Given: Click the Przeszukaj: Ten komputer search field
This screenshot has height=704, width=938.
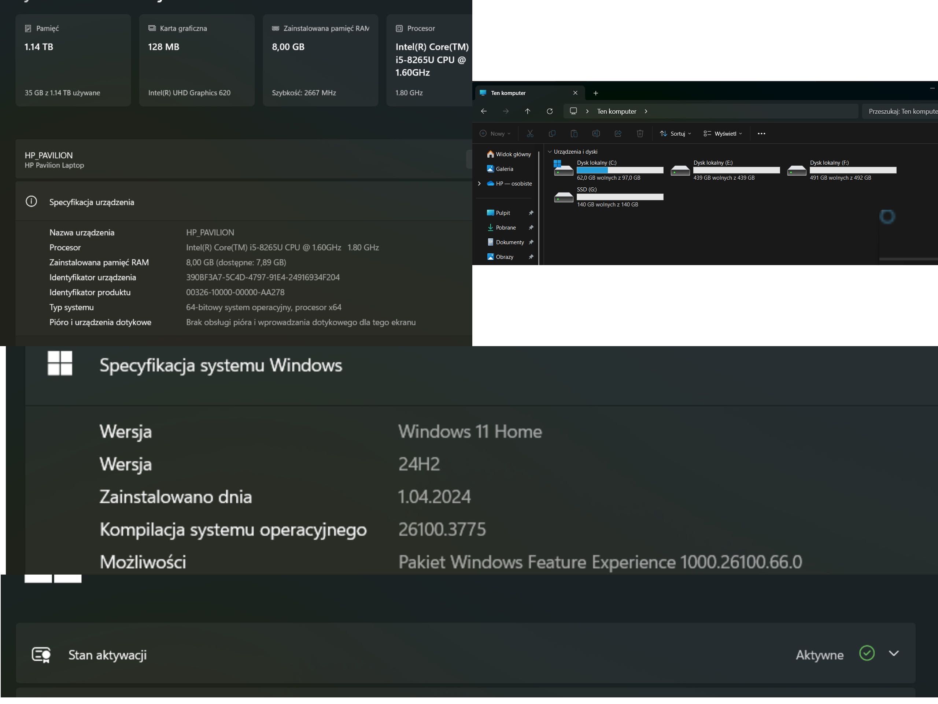Looking at the screenshot, I should coord(900,111).
